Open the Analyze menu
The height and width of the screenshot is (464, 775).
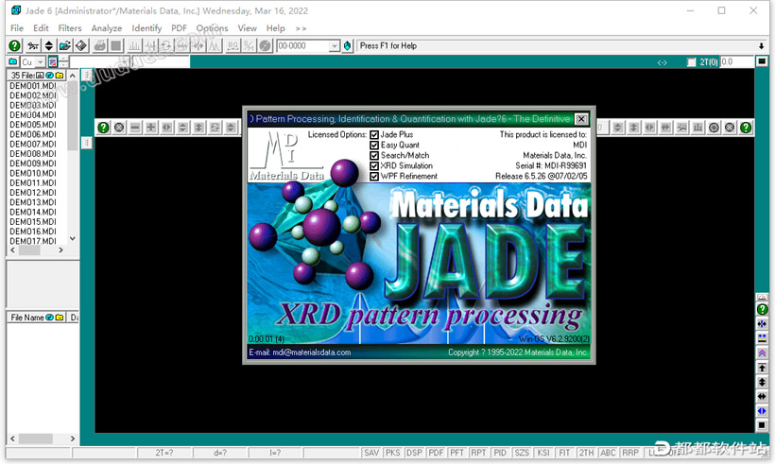[107, 28]
